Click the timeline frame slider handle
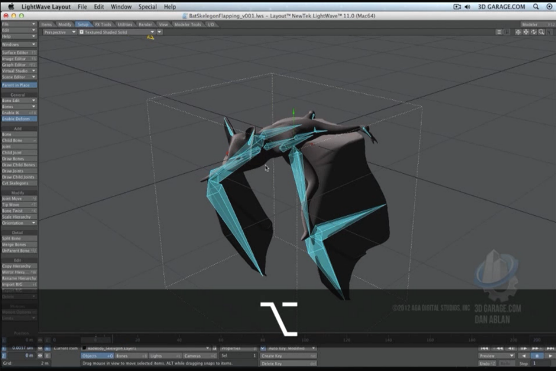Screen dimensions: 556x371 click(x=96, y=340)
